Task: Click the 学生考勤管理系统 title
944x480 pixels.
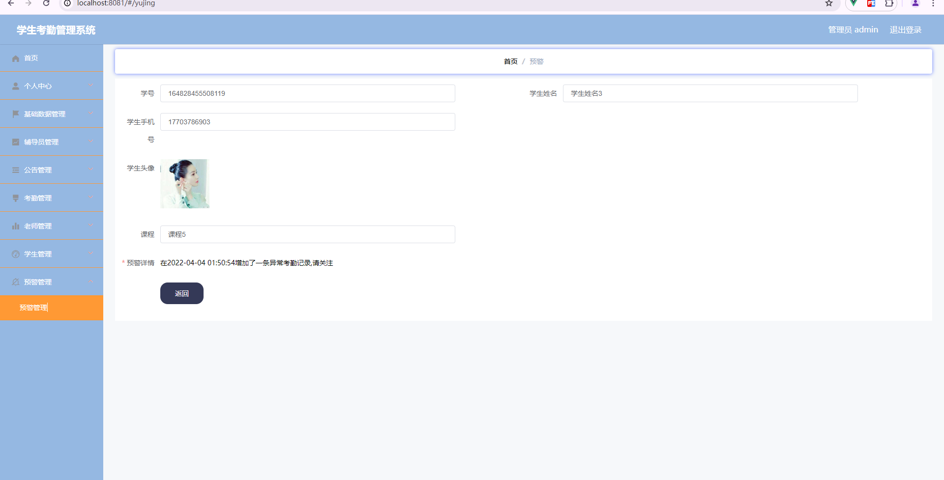Action: coord(56,30)
